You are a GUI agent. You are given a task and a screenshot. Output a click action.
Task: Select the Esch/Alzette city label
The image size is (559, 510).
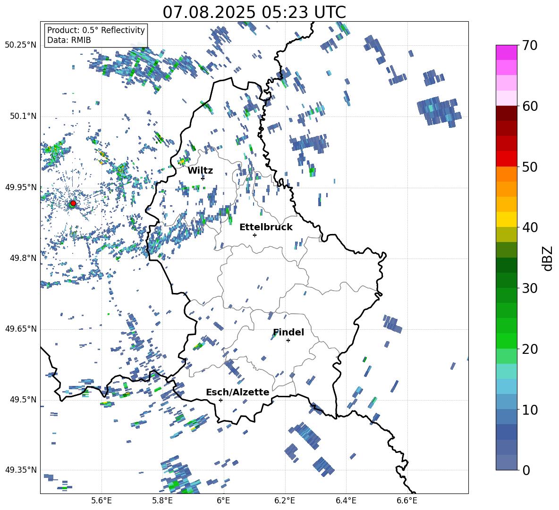238,392
